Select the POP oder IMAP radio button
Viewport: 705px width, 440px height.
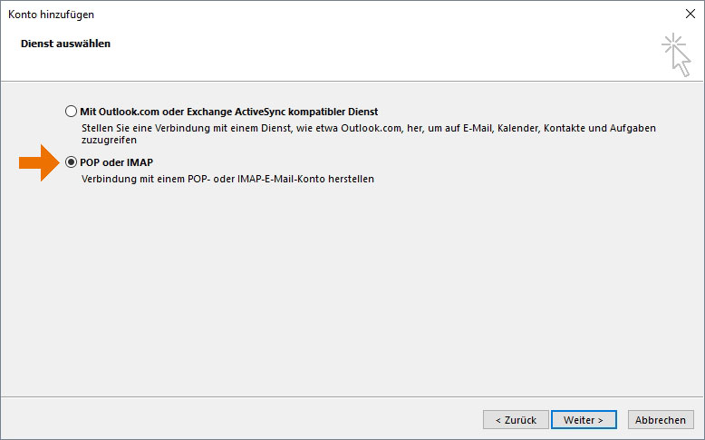coord(71,162)
